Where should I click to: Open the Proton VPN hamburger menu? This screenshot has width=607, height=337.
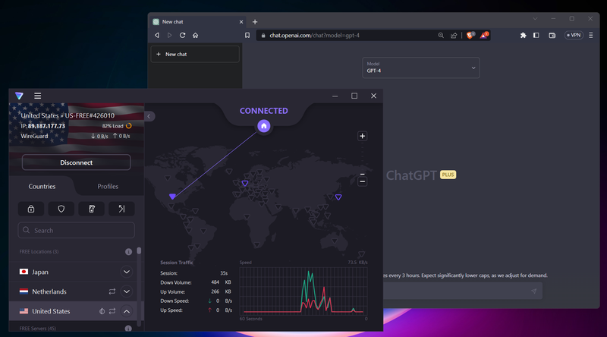pos(37,96)
